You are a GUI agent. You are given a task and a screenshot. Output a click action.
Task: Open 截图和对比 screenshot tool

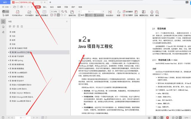pos(144,13)
